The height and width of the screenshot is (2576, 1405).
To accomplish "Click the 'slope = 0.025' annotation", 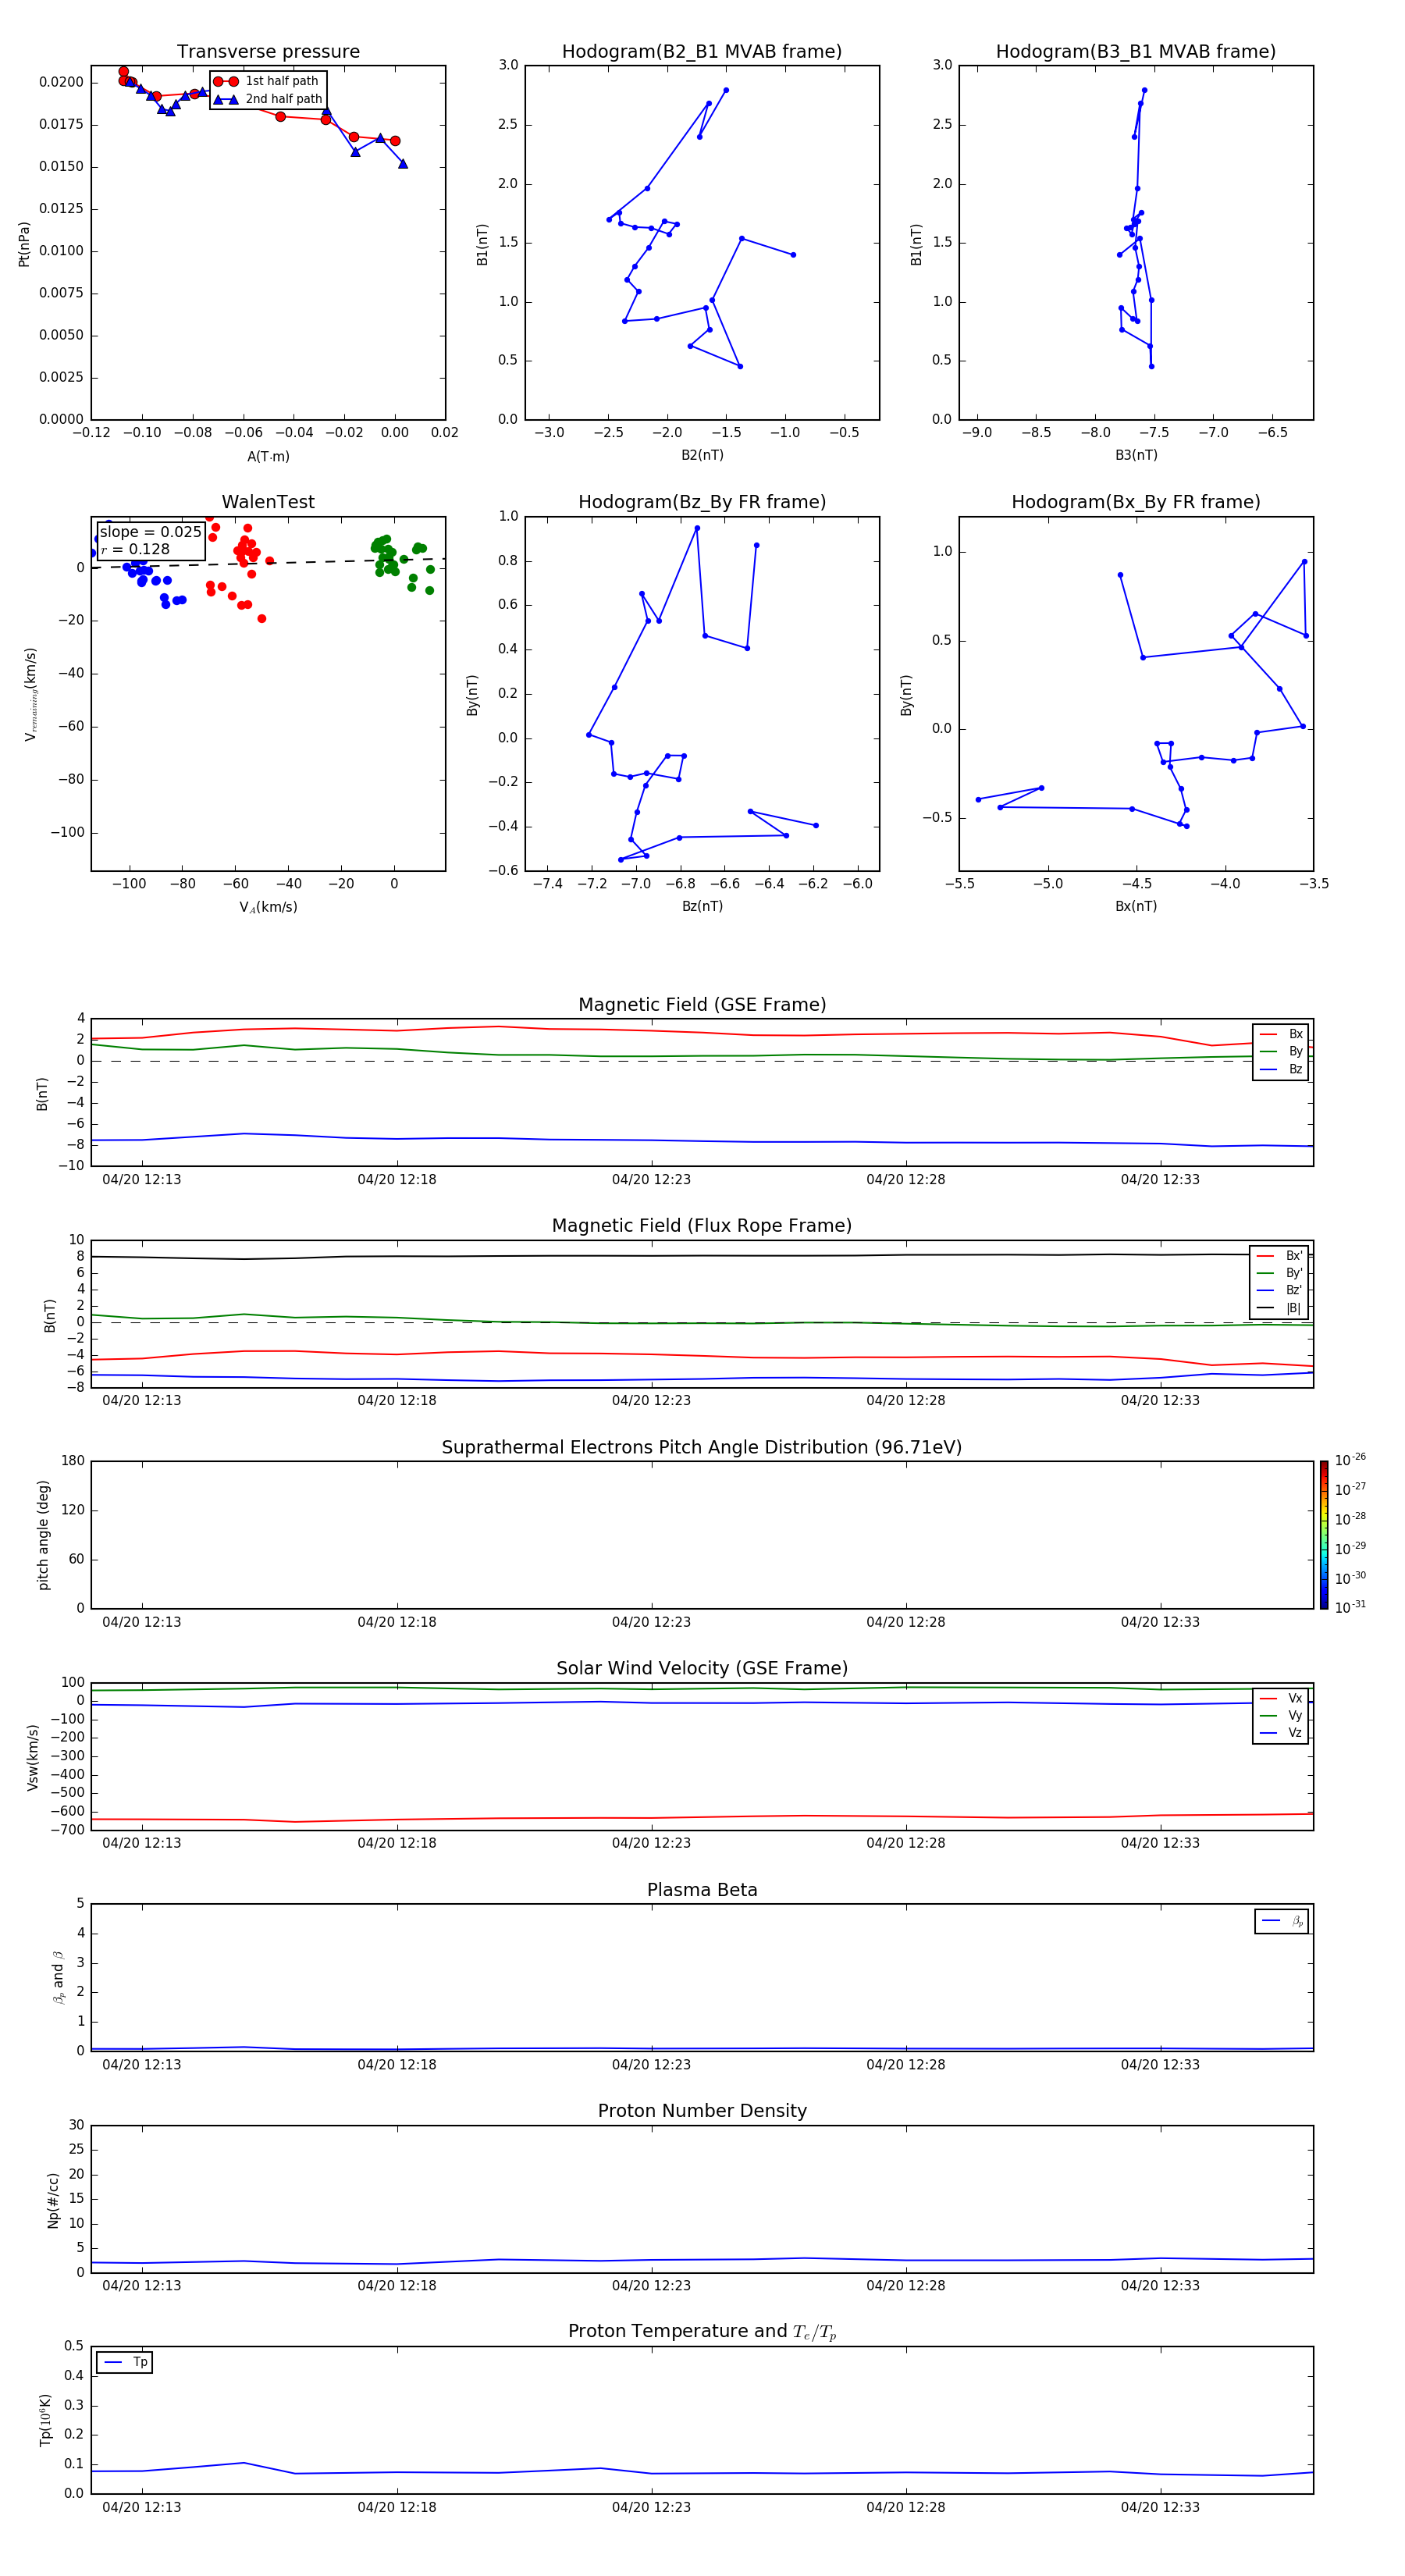I will pos(151,532).
